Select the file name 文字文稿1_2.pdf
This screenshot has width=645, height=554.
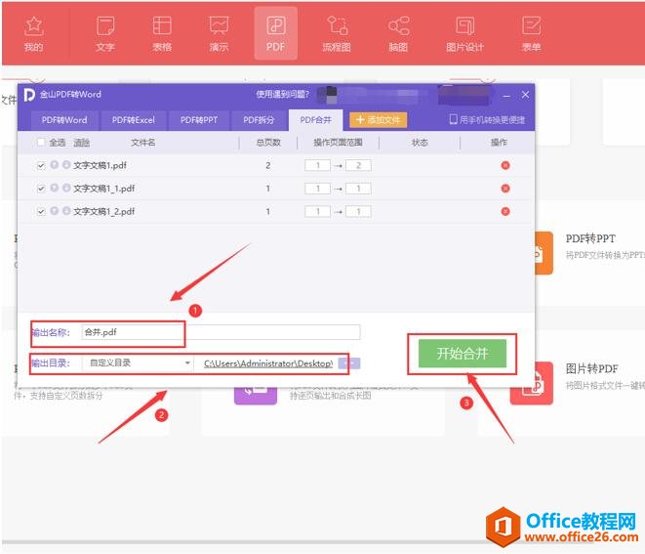[104, 212]
